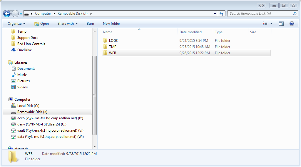Screen dimensions: 301x167
Task: Expand the arrow after Removable Disk (J:) in the breadcrumb
Action: pyautogui.click(x=91, y=14)
